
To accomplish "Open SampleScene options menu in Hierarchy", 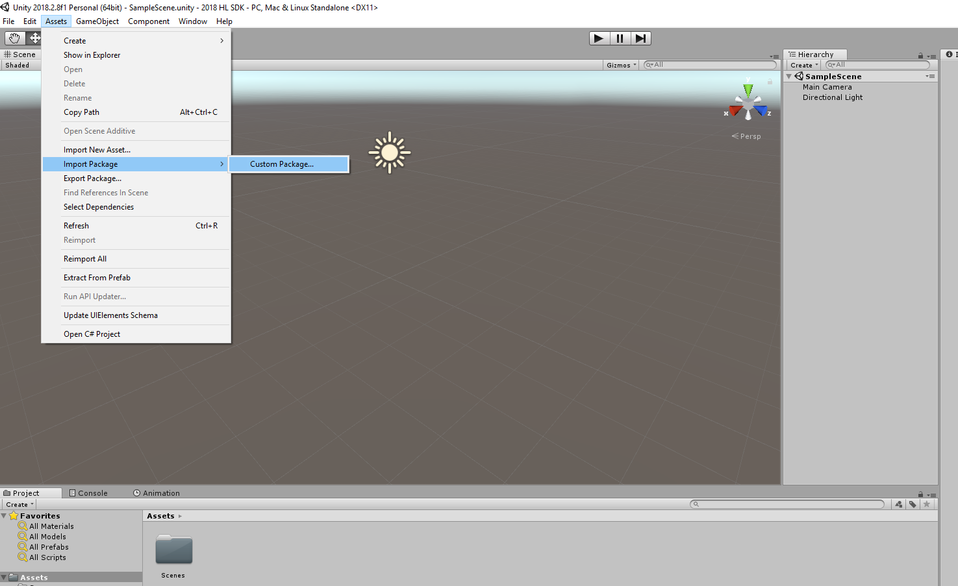I will pos(931,77).
